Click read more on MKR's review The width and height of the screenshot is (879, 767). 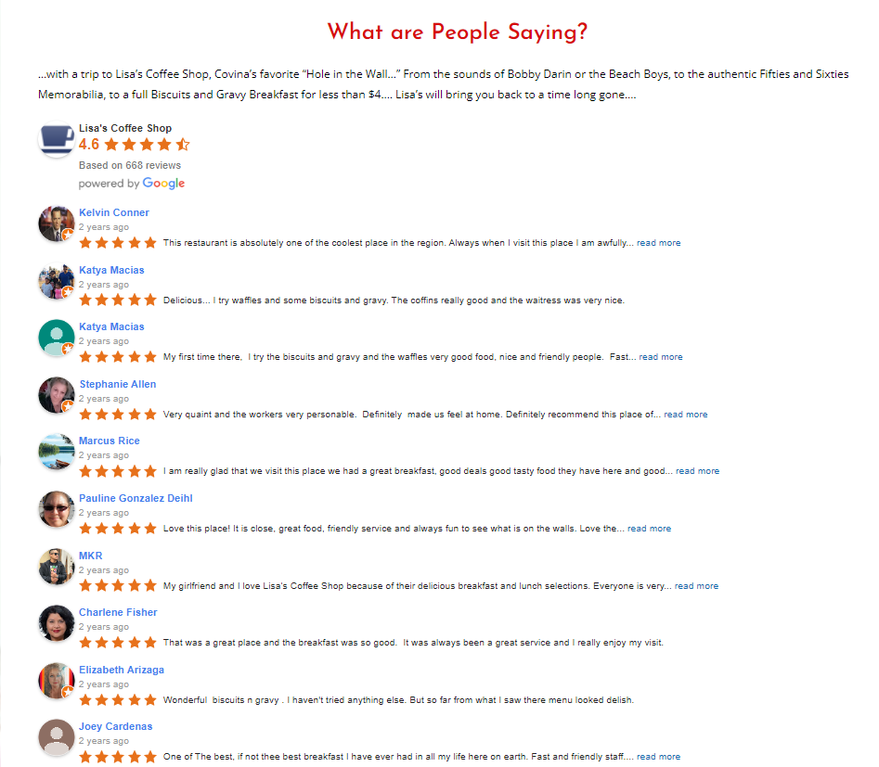(x=696, y=586)
